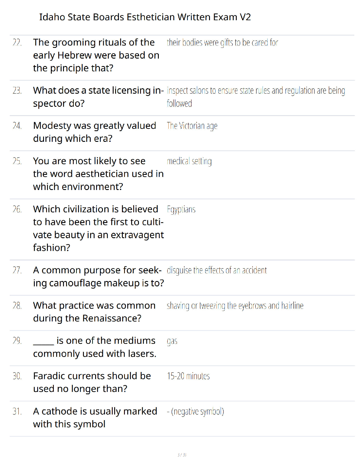Screen dimensions: 364x471
Task: Click the answer 'their bodies were gifts to be cared for'
Action: point(222,43)
